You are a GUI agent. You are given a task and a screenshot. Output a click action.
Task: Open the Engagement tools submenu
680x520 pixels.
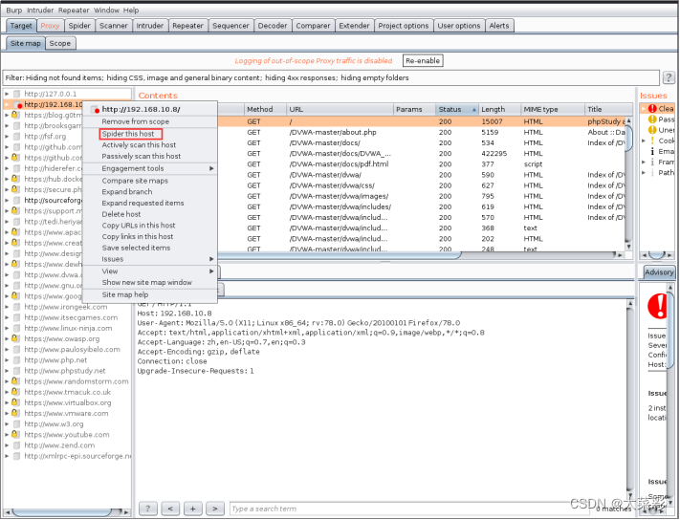149,168
